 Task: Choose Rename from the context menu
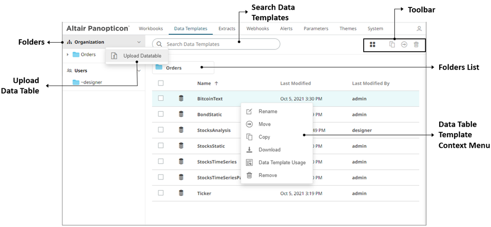tap(268, 111)
